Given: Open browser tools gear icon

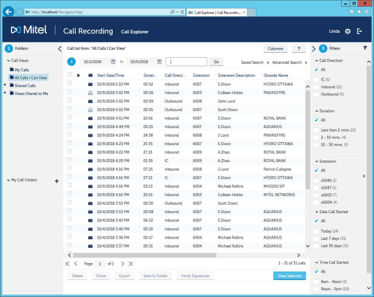Looking at the screenshot, I should [x=367, y=12].
